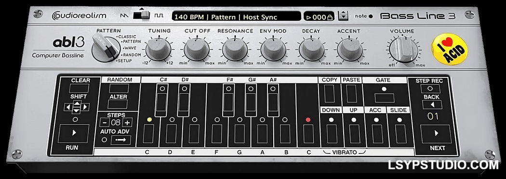Decrease steps with the minus button

click(105, 122)
